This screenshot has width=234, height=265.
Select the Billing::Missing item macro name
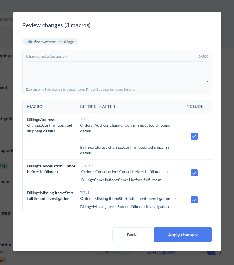[x=50, y=196]
